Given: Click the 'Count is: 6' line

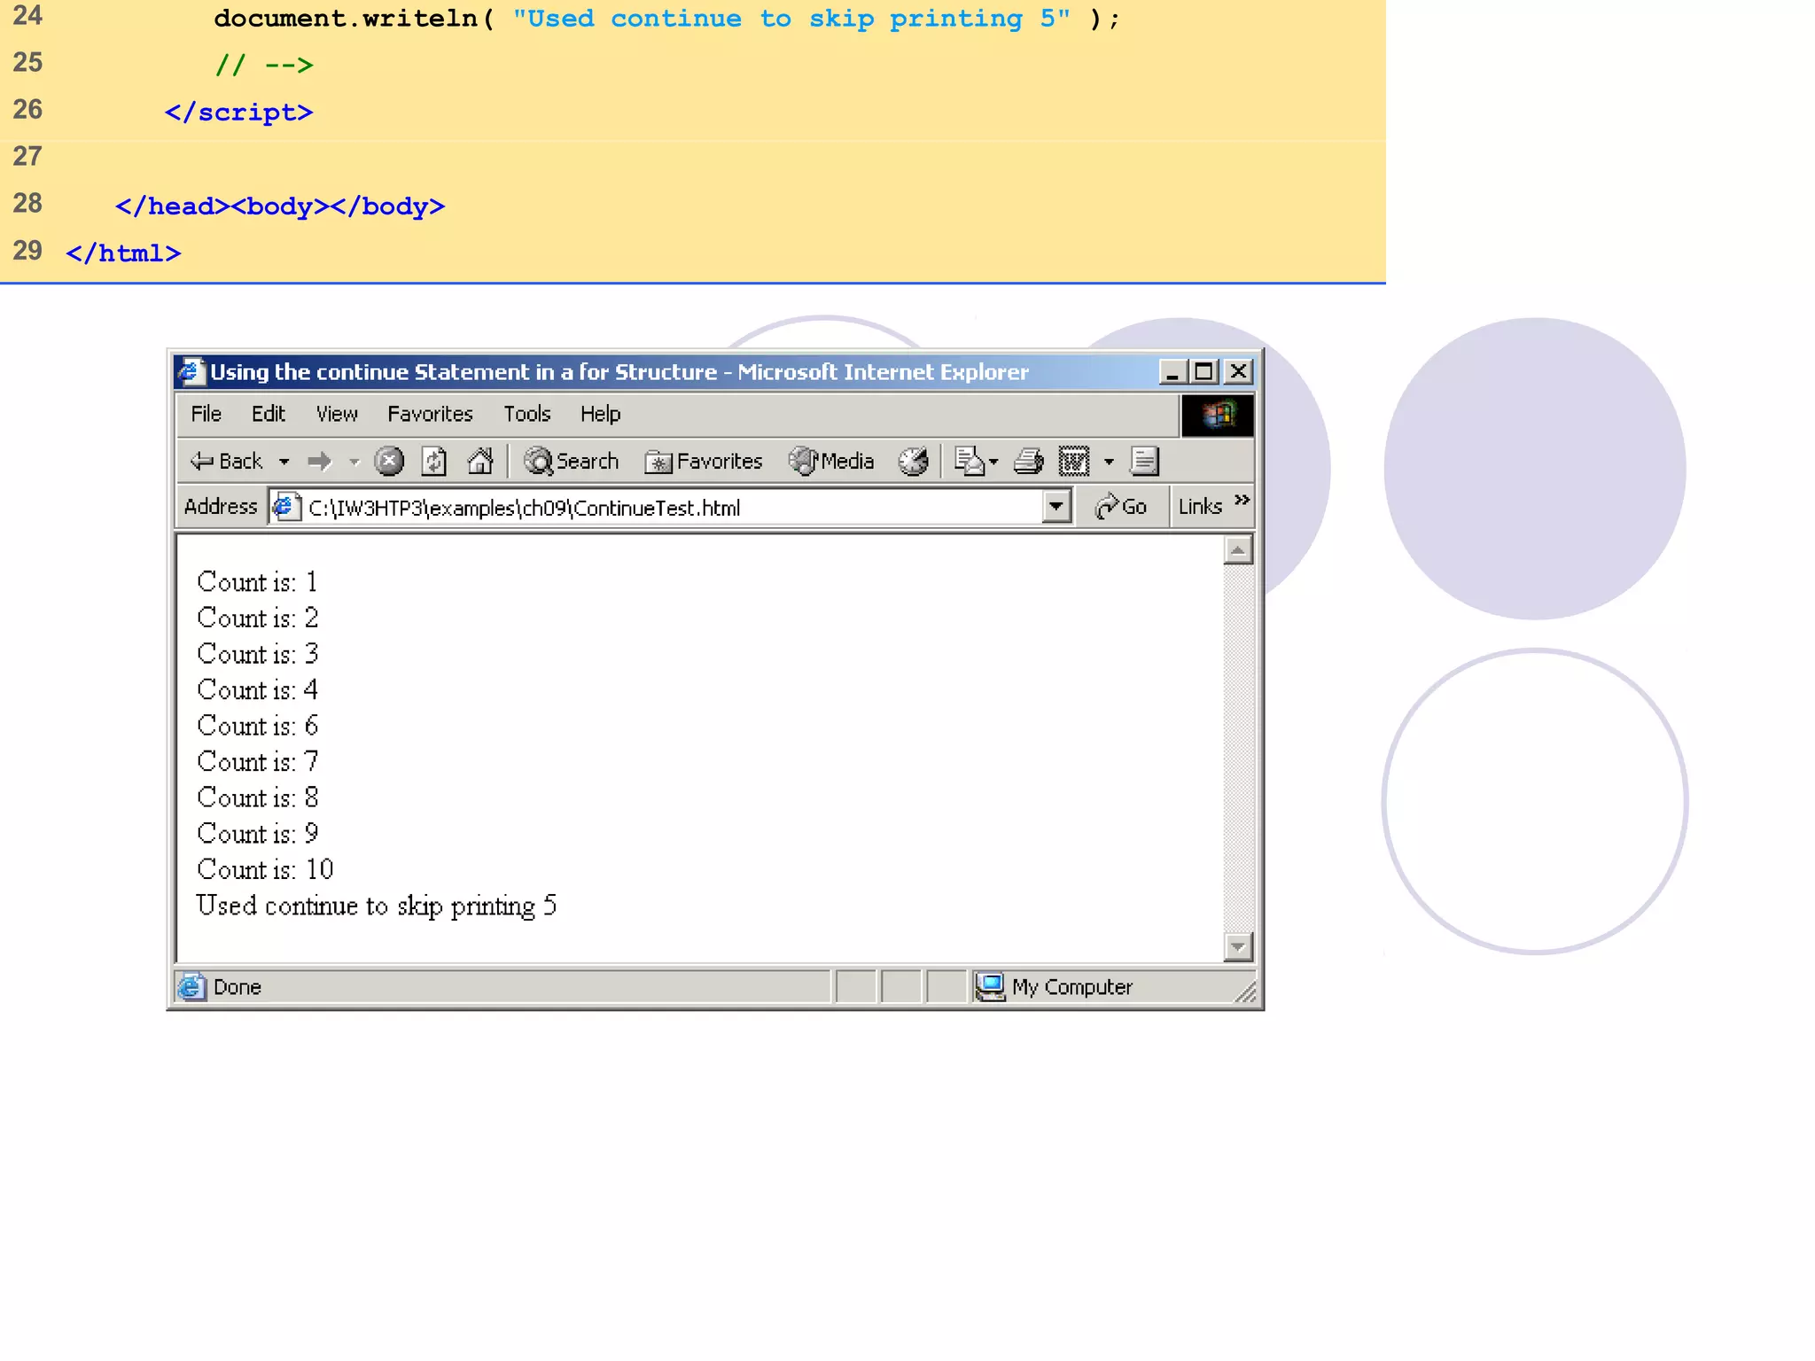Looking at the screenshot, I should click(x=257, y=726).
